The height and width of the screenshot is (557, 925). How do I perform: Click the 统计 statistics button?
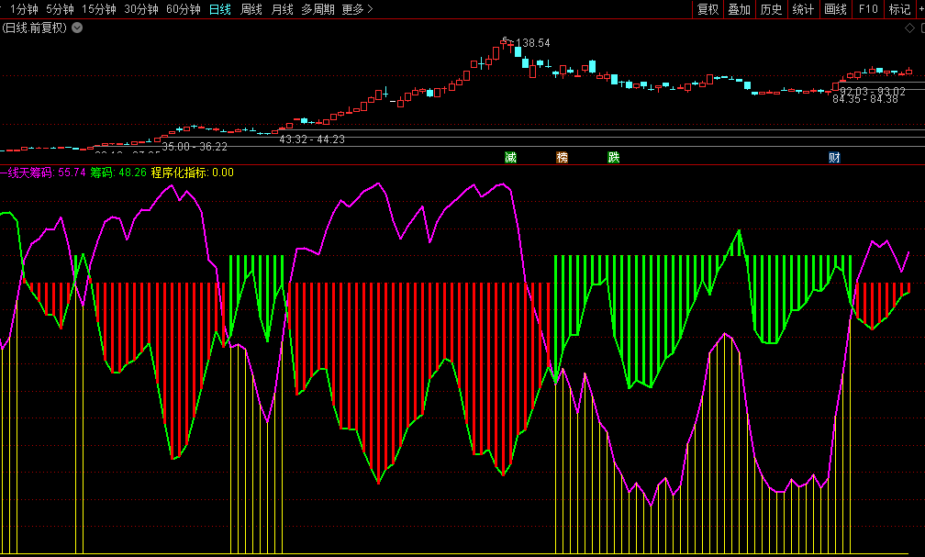[803, 9]
